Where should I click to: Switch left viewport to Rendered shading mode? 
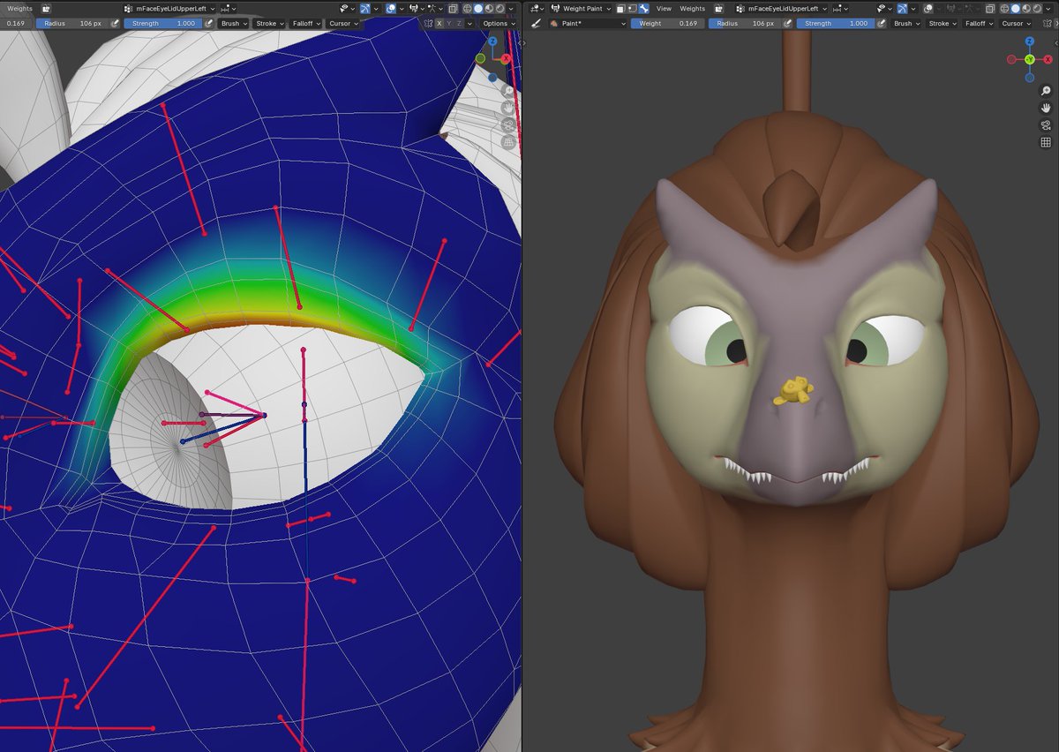(x=499, y=8)
